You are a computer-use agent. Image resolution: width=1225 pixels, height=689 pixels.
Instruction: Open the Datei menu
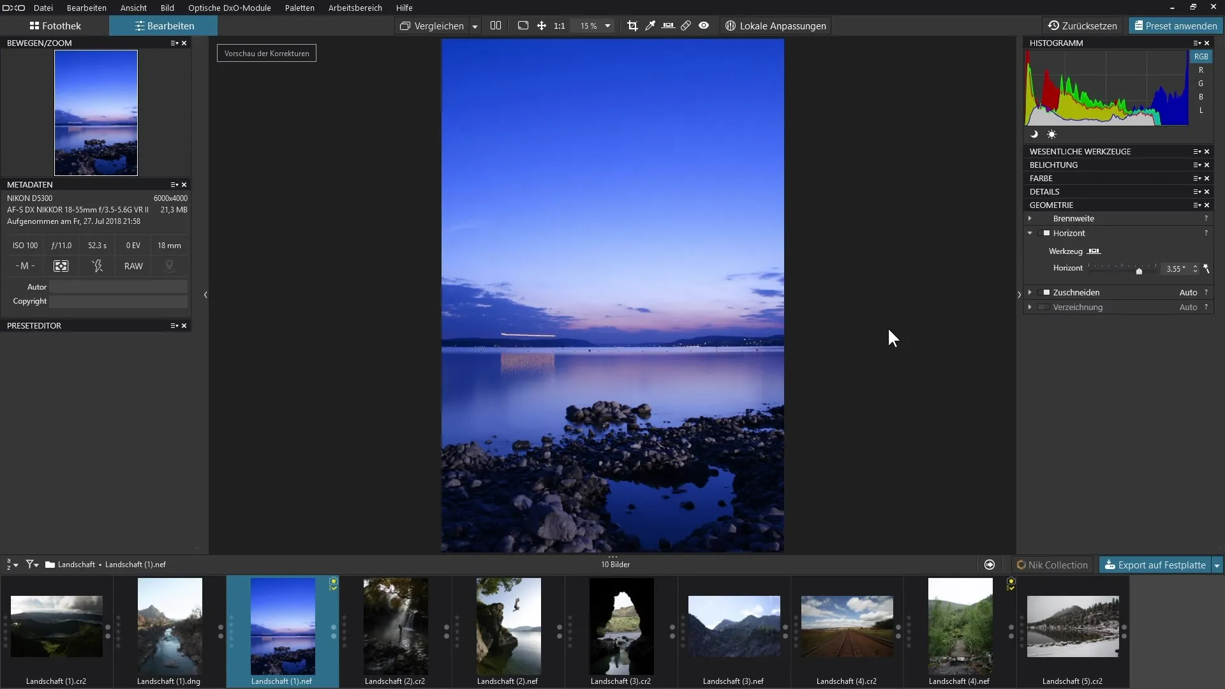[x=43, y=8]
